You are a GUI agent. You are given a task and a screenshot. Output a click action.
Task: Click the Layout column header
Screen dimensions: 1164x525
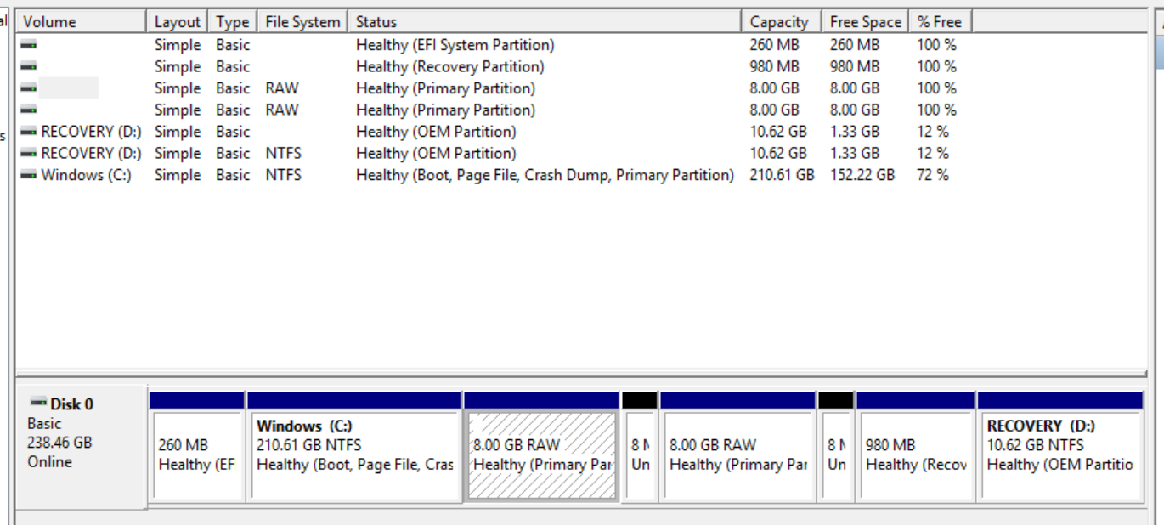177,22
